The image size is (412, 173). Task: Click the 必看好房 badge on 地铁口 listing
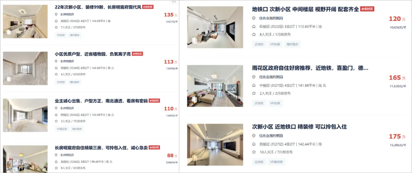(367, 9)
